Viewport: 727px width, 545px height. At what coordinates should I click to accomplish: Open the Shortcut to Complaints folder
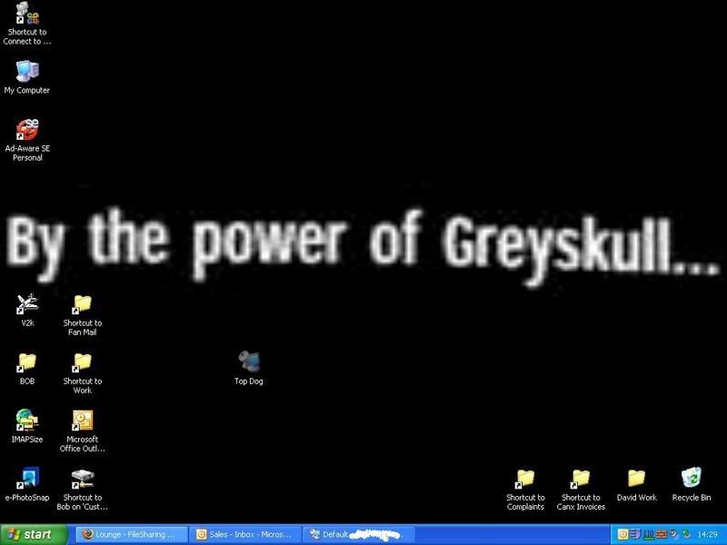tap(525, 490)
